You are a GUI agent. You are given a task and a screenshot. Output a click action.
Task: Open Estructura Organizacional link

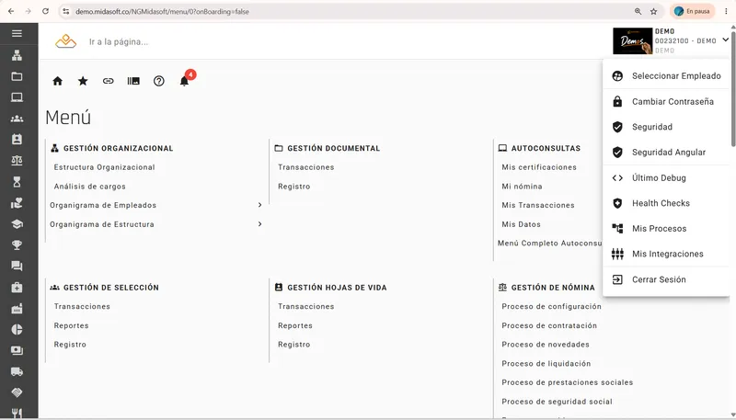[104, 167]
